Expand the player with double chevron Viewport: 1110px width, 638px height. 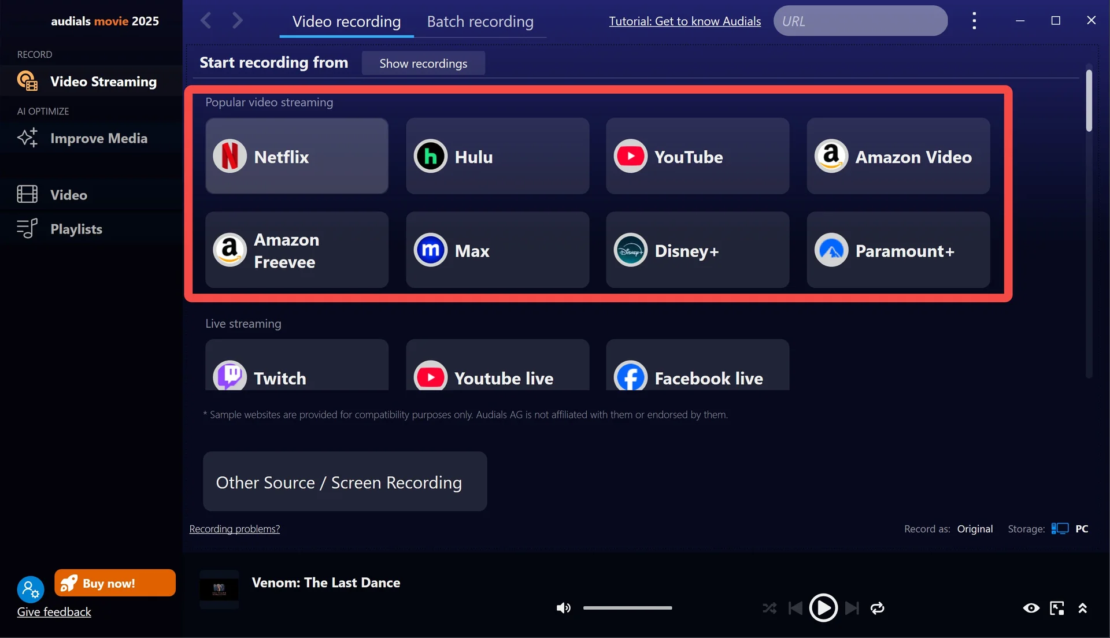pyautogui.click(x=1082, y=608)
